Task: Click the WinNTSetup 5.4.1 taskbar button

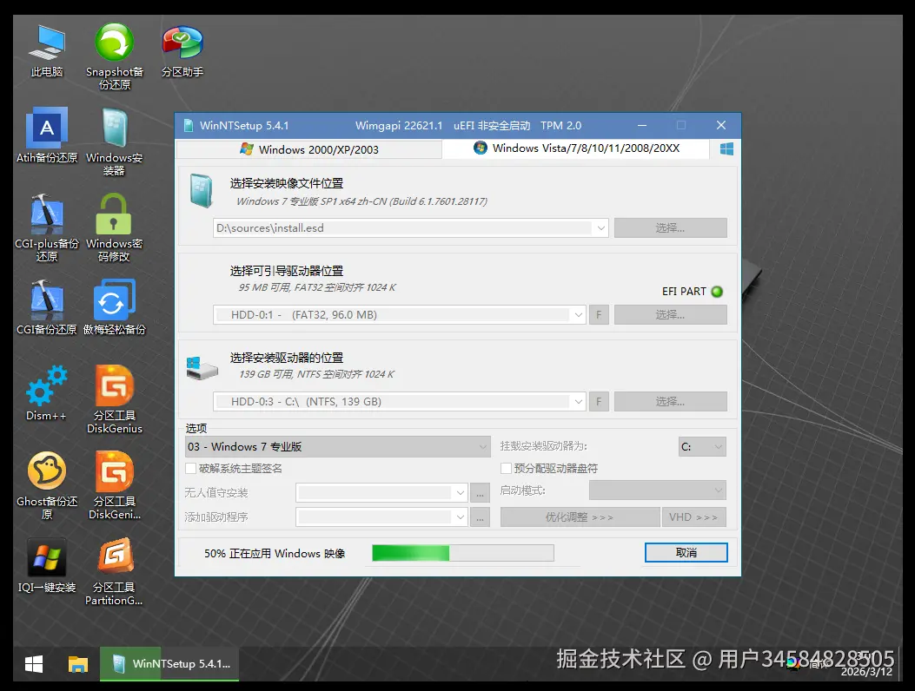Action: (x=169, y=664)
